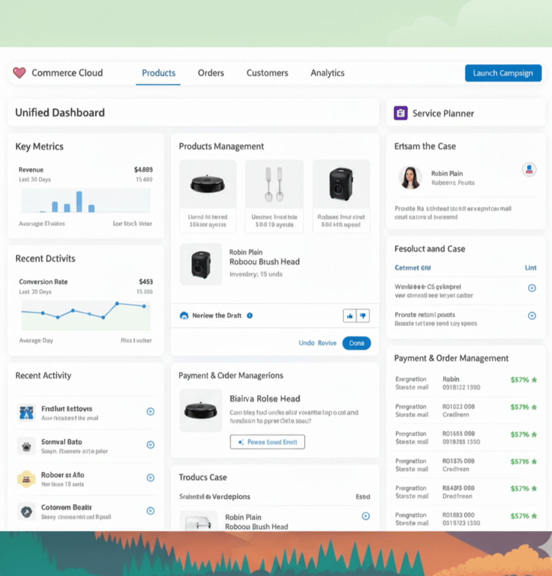Open the Analytics tab
Viewport: 552px width, 576px height.
pyautogui.click(x=327, y=73)
